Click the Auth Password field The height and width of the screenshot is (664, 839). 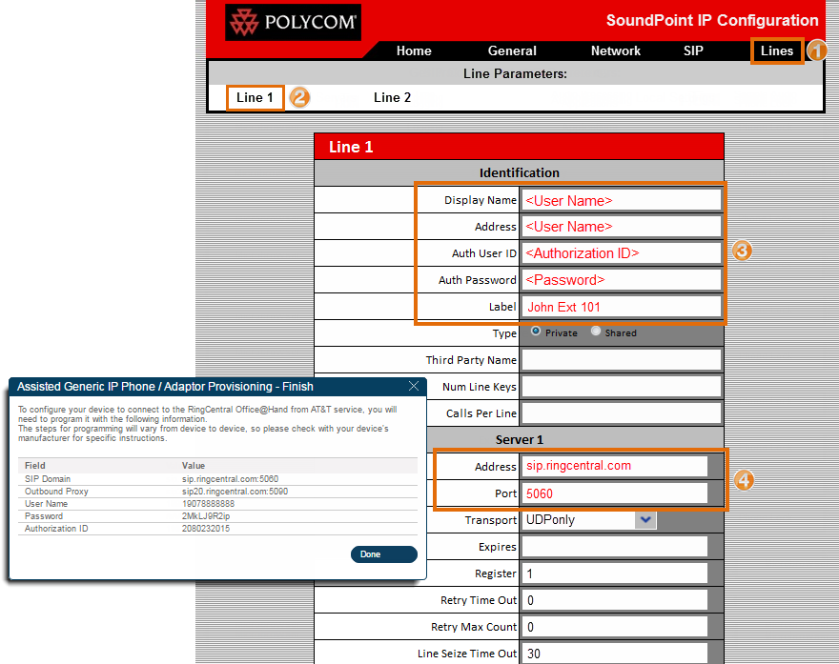622,280
